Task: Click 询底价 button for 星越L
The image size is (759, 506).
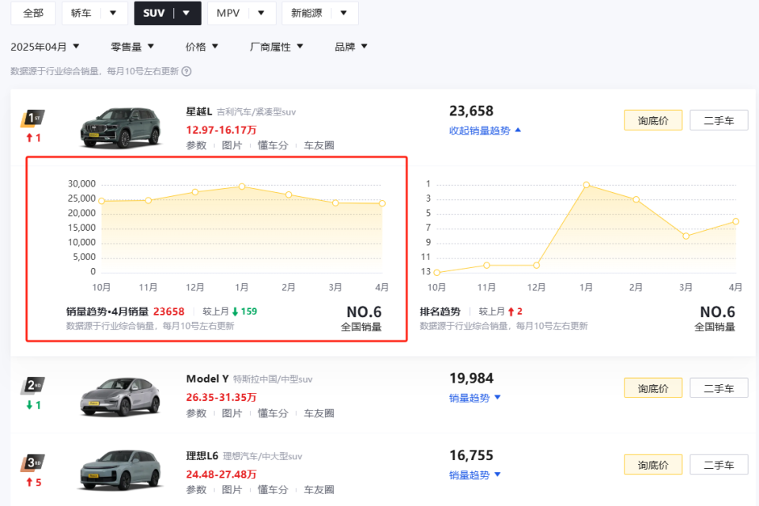Action: tap(653, 120)
